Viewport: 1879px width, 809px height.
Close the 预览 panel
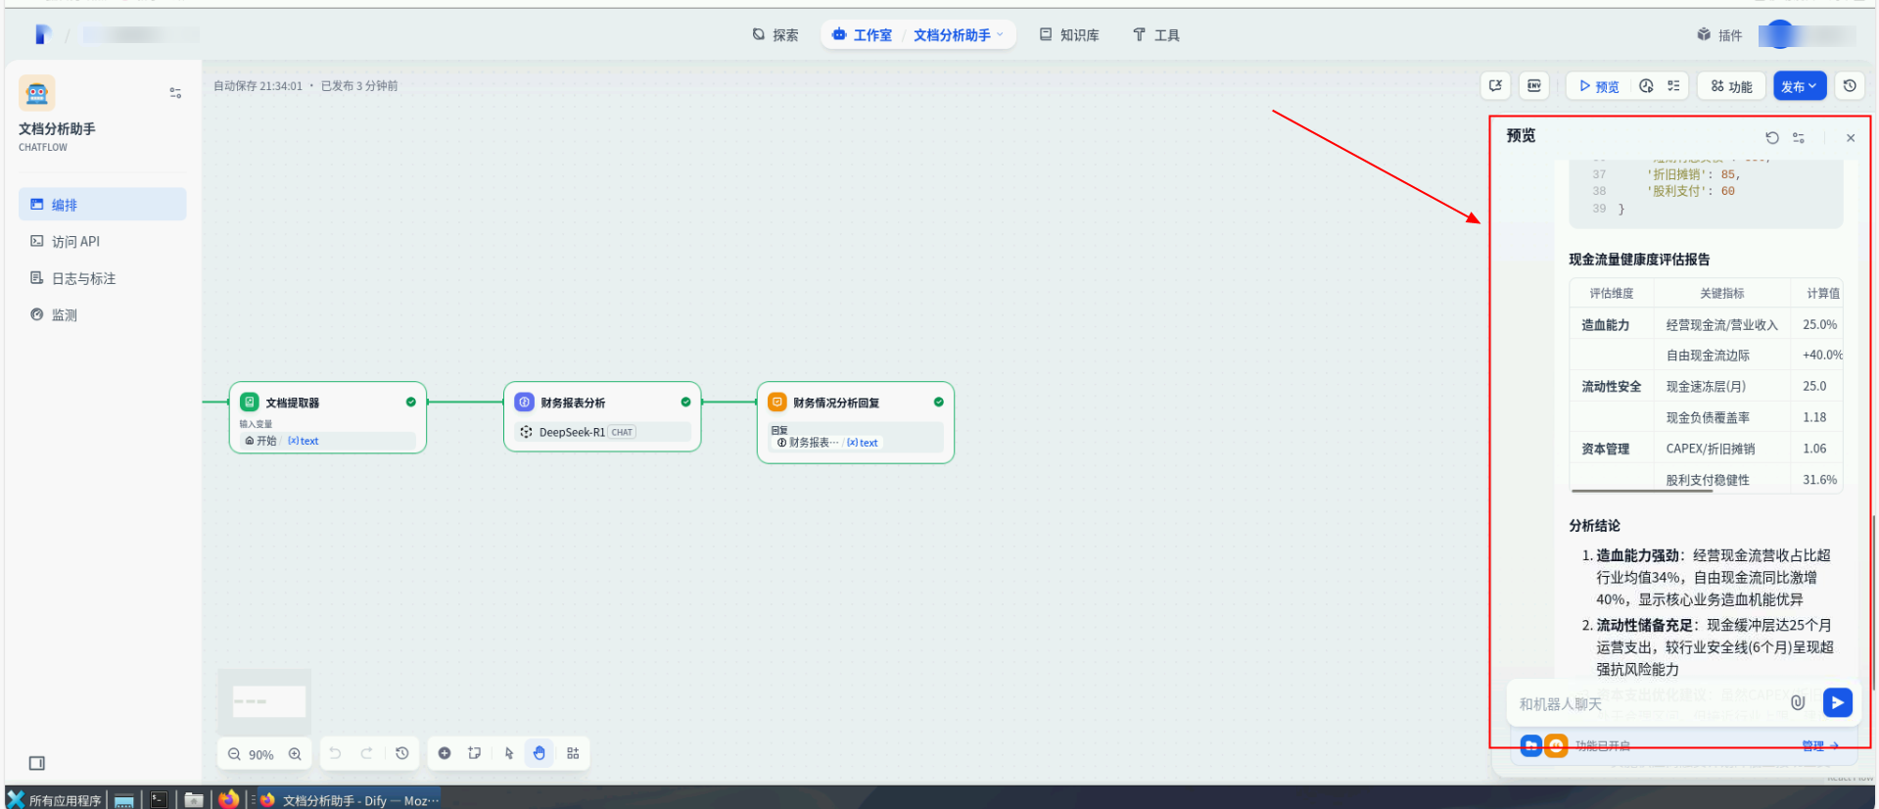pos(1851,138)
